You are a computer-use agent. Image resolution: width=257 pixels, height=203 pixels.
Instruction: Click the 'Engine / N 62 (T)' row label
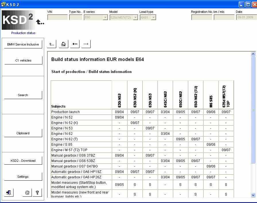click(x=65, y=139)
